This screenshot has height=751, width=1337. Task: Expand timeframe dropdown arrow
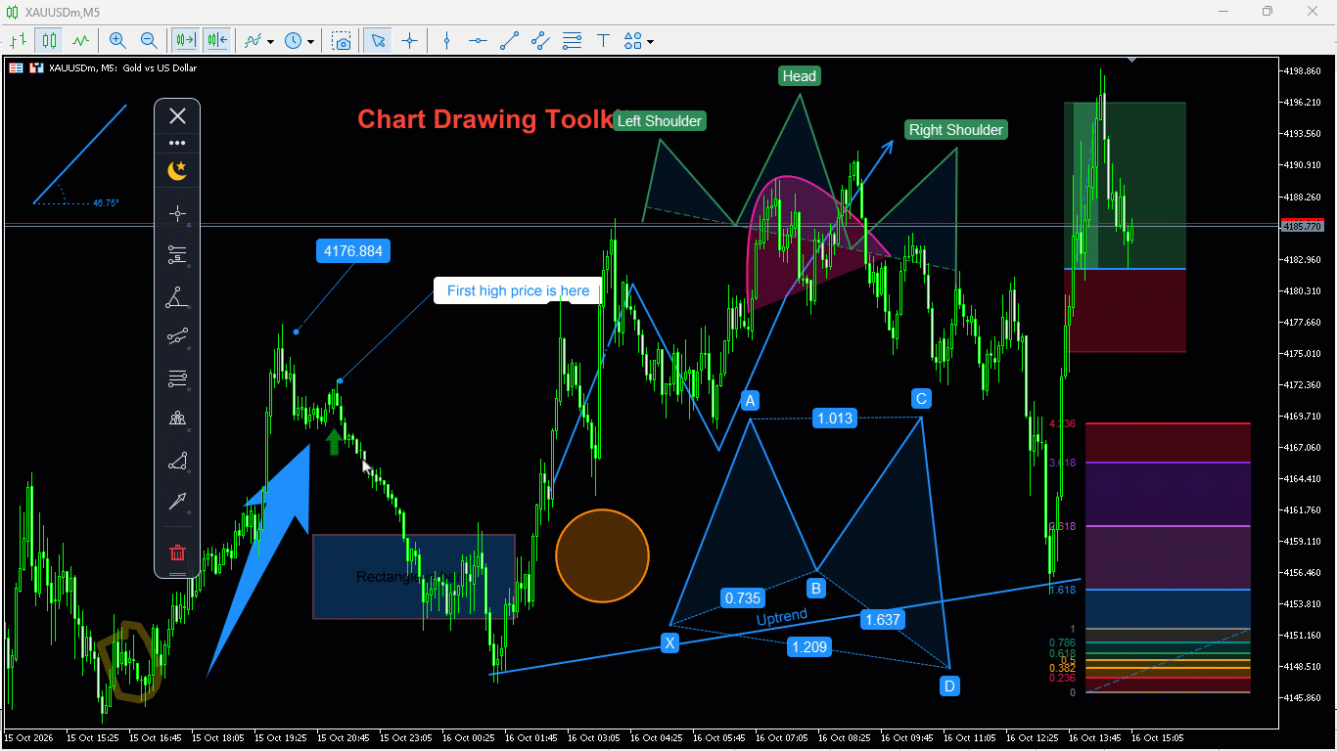coord(310,41)
